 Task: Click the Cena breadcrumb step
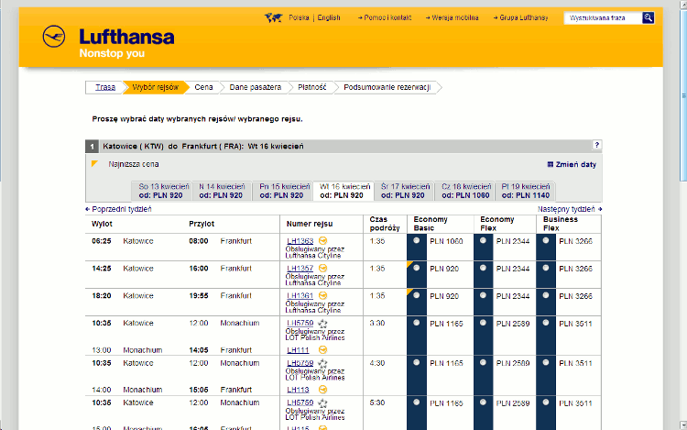tap(203, 87)
